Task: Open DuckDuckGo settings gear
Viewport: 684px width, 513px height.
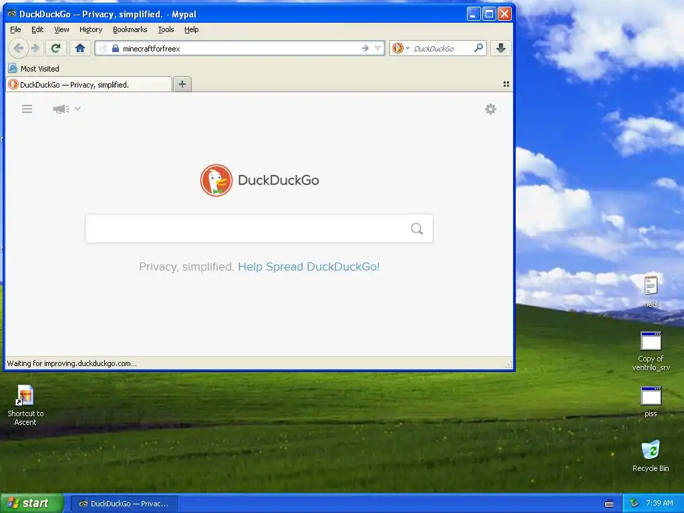Action: click(x=491, y=109)
